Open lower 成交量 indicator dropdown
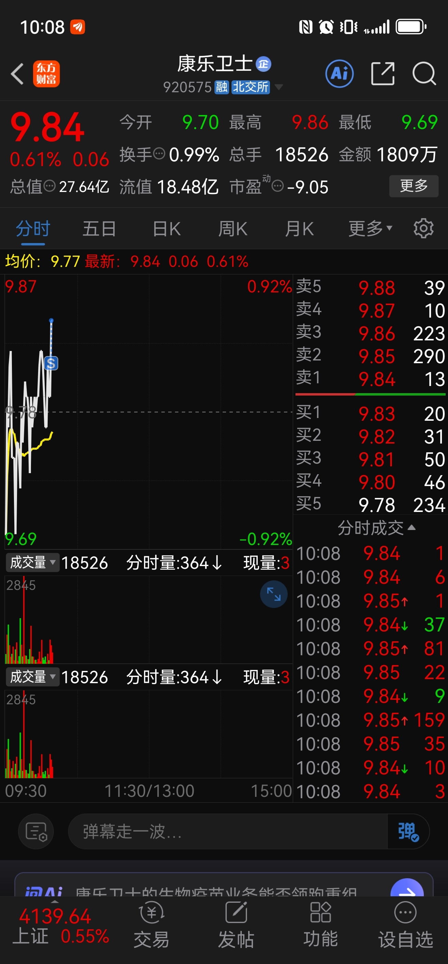The height and width of the screenshot is (964, 448). click(33, 677)
